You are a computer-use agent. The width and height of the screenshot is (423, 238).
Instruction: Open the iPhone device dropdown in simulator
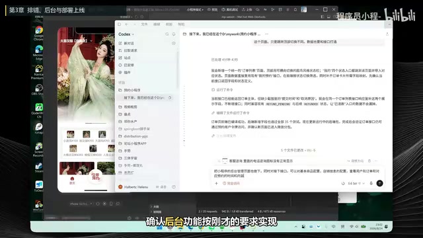coord(81,204)
